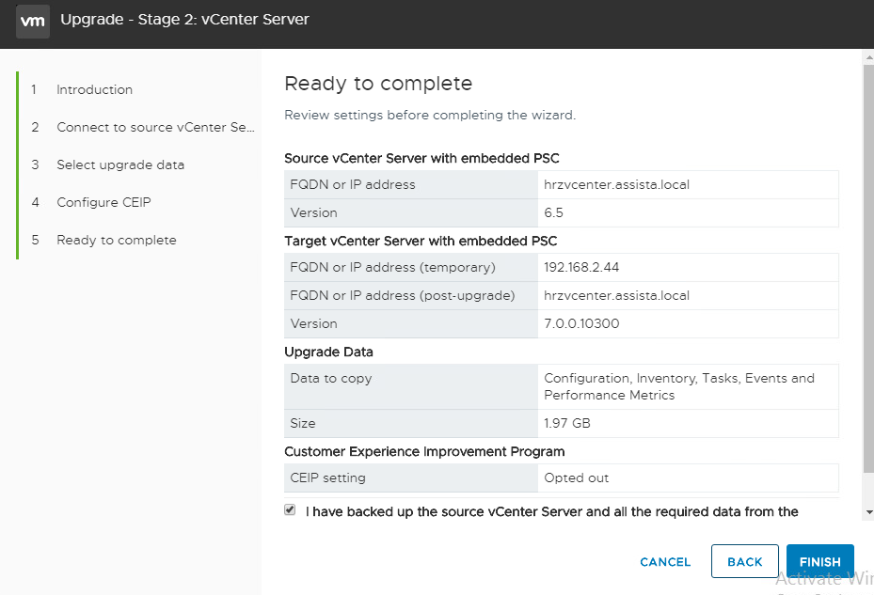The height and width of the screenshot is (595, 874).
Task: Open step 4 Configure CEIP
Action: point(103,202)
